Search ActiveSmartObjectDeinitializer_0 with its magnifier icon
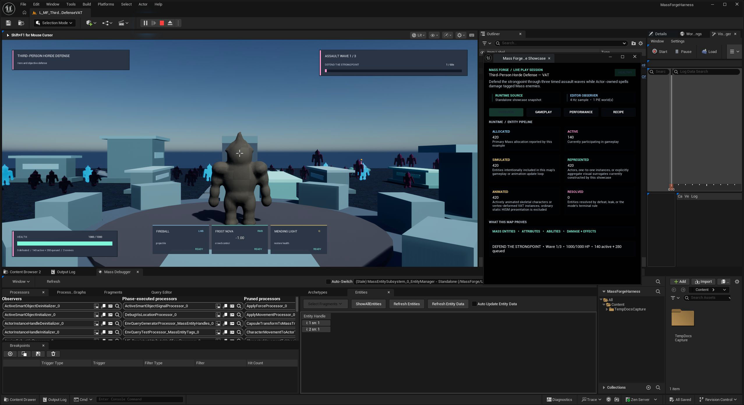The height and width of the screenshot is (405, 744). click(x=117, y=306)
